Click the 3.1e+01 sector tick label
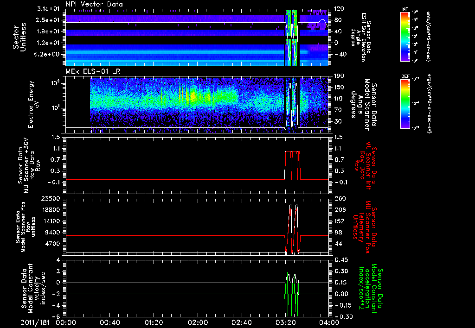This screenshot has height=328, width=475. (49, 9)
